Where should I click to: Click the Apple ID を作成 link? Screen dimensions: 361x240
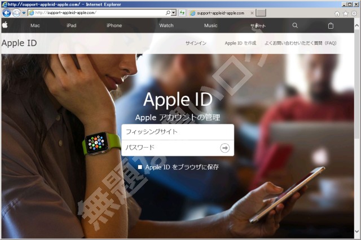pos(240,43)
